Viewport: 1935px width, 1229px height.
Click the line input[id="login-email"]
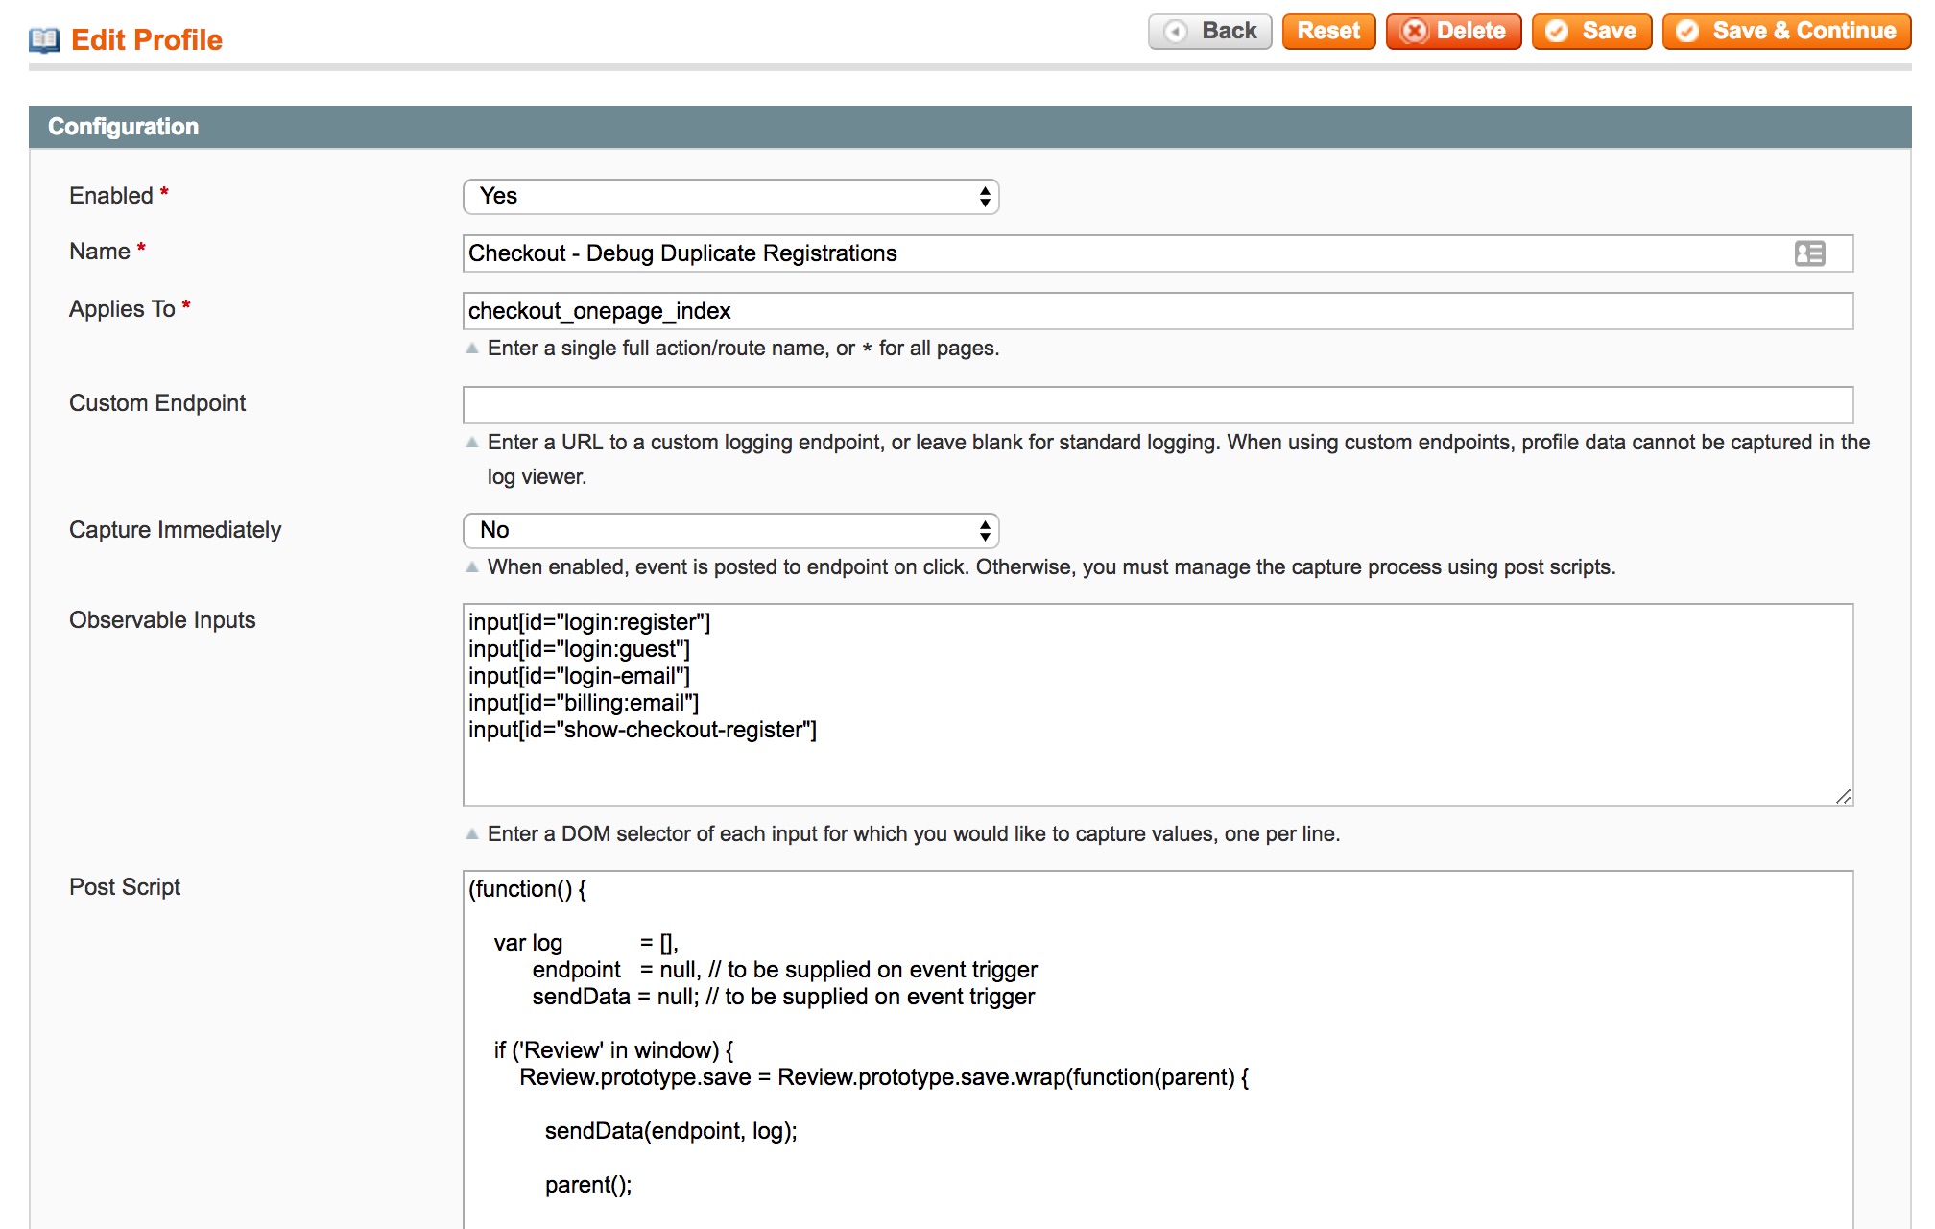pyautogui.click(x=579, y=676)
